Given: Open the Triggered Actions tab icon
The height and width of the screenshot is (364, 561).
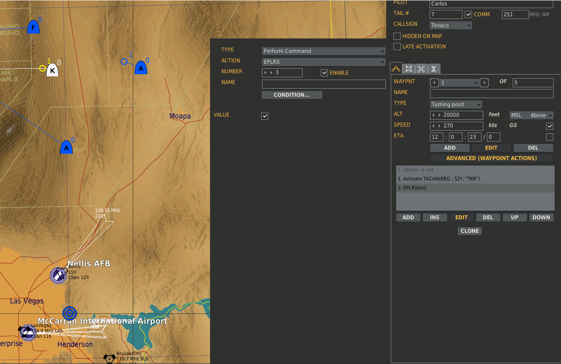Looking at the screenshot, I should [421, 69].
